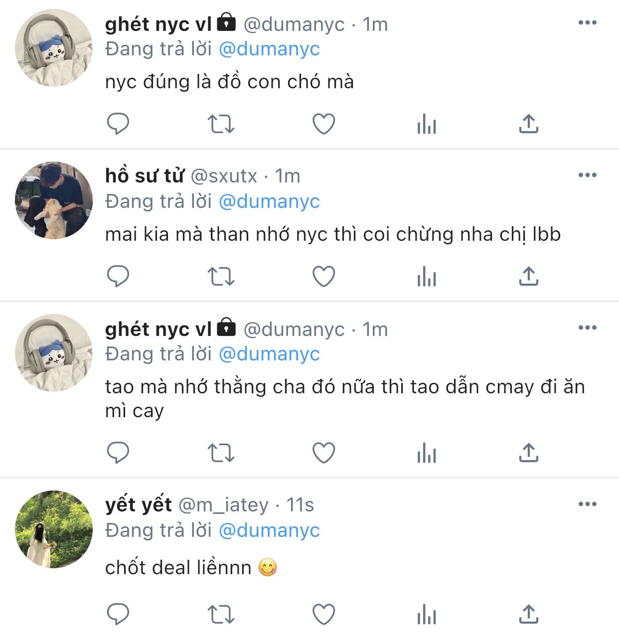Open @dumanyc mention link in yết yết's reply
Viewport: 619px width, 638px height.
point(269,530)
